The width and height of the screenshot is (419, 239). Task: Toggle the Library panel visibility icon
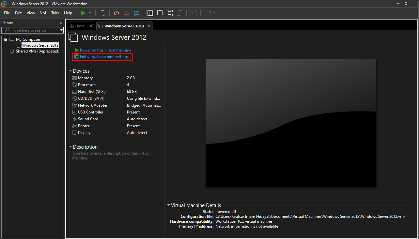tap(150, 13)
